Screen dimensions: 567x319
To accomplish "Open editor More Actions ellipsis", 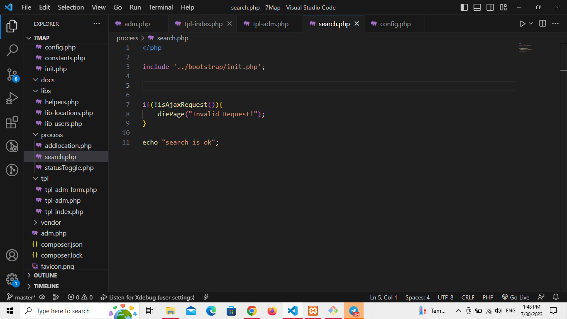I will point(555,24).
